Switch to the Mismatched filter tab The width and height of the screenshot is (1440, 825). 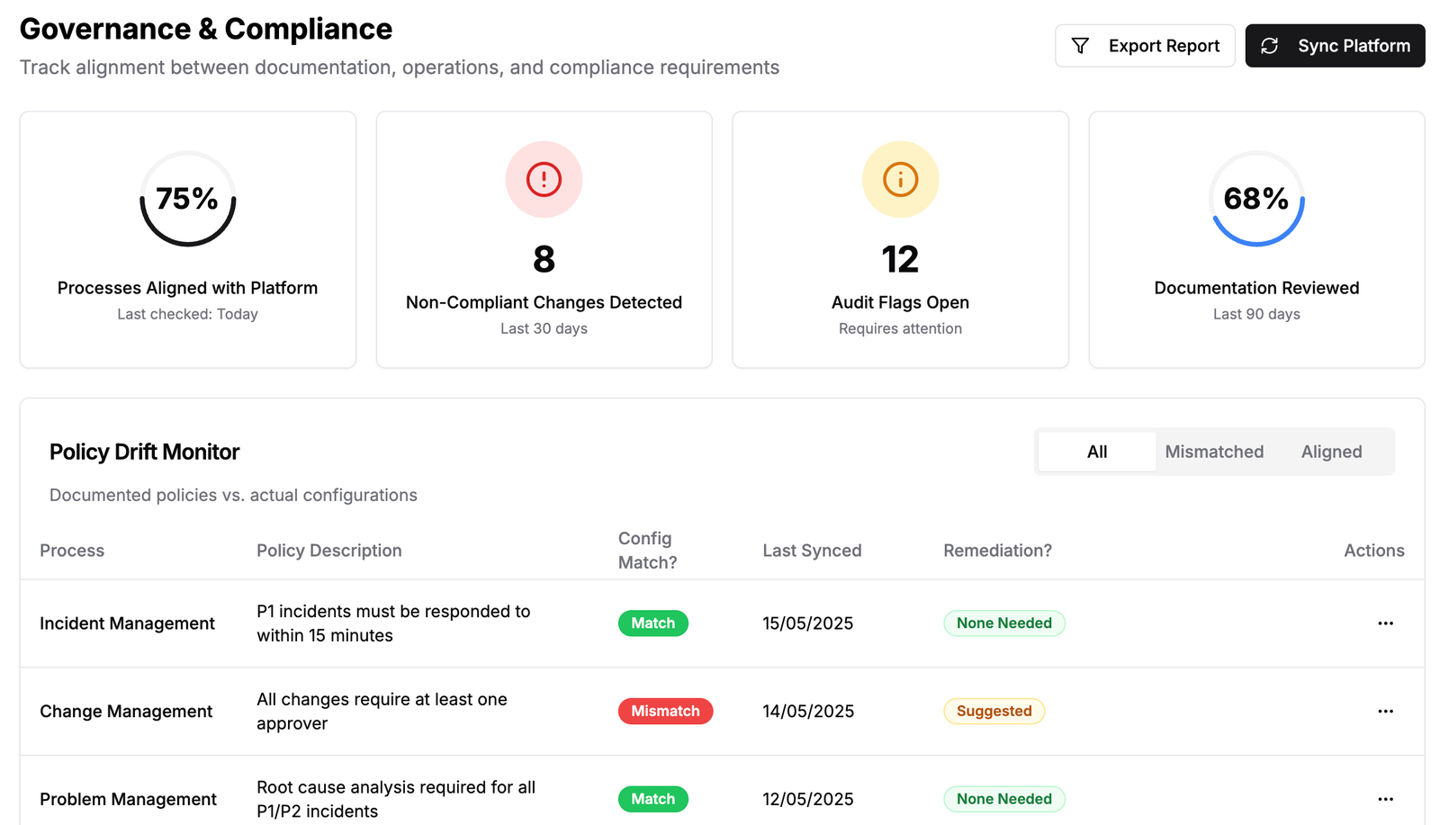tap(1214, 451)
